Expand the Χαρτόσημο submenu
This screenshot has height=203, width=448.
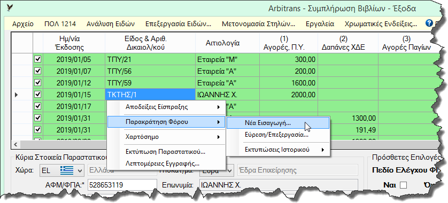tap(166, 137)
